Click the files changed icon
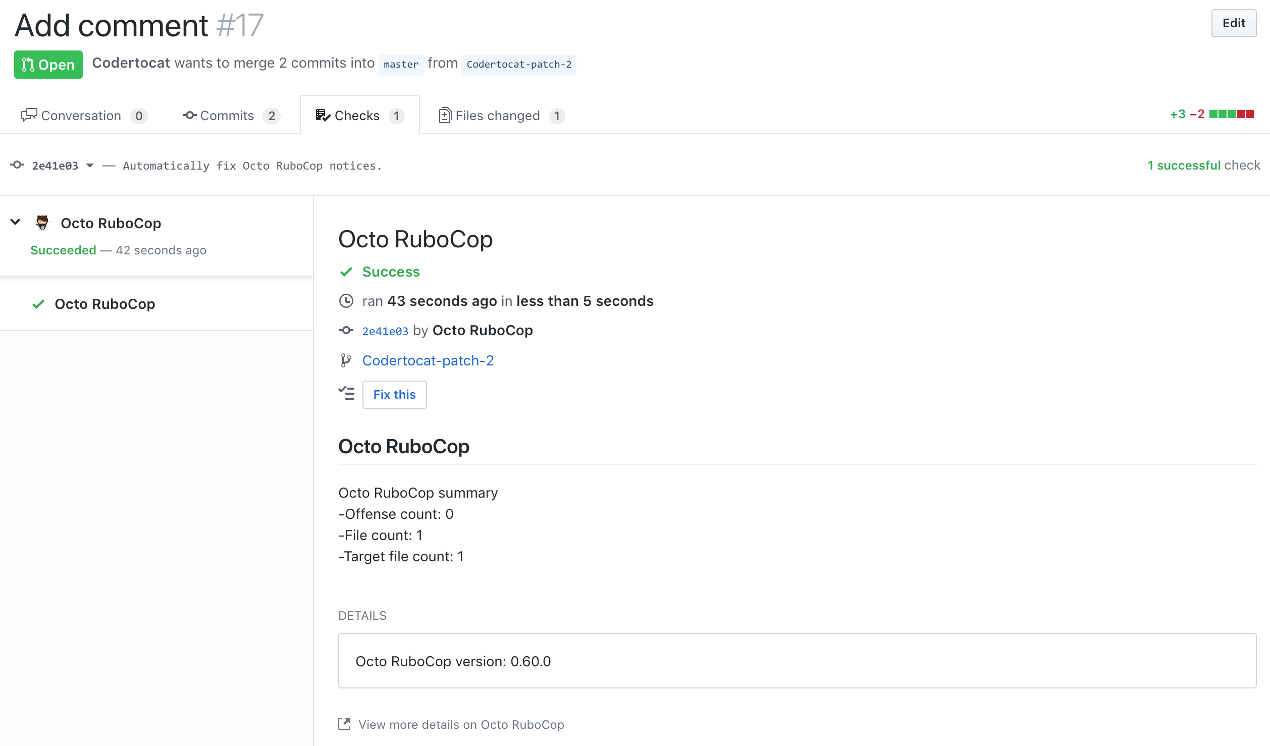The image size is (1270, 746). coord(443,115)
